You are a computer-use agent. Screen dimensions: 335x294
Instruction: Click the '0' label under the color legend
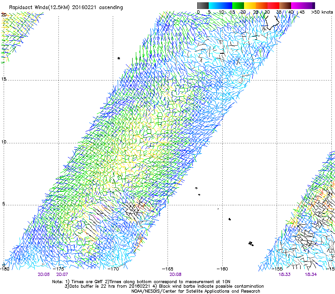198,12
